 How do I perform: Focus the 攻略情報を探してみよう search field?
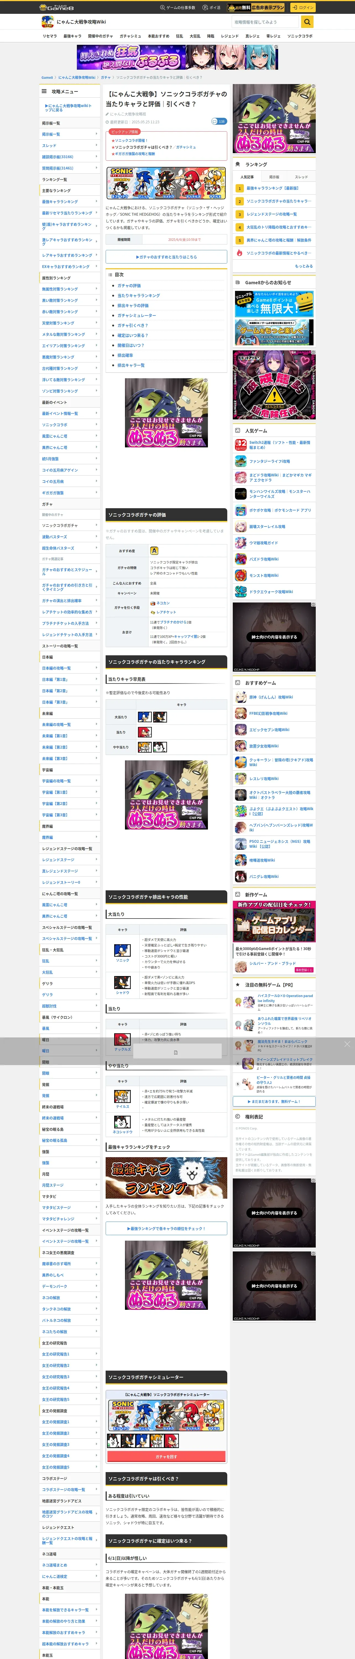[265, 22]
